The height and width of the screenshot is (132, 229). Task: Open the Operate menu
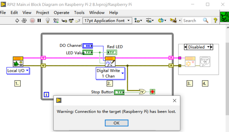click(x=61, y=13)
